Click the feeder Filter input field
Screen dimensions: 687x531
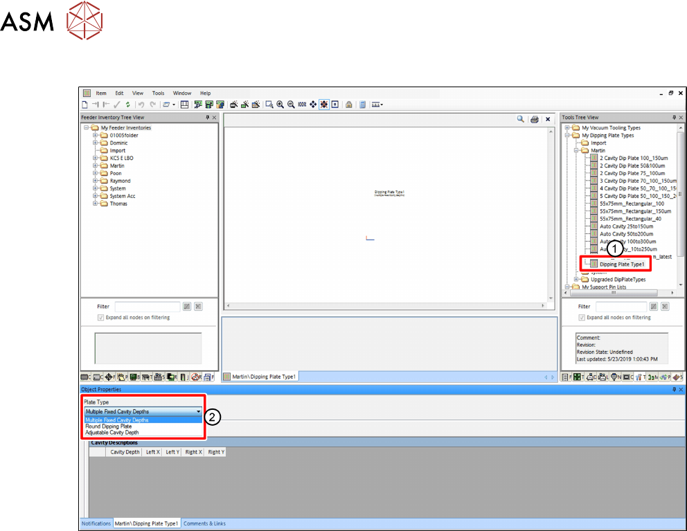click(x=148, y=306)
